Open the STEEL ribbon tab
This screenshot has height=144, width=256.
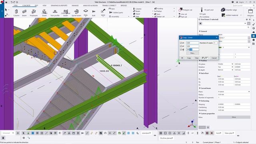(16, 5)
